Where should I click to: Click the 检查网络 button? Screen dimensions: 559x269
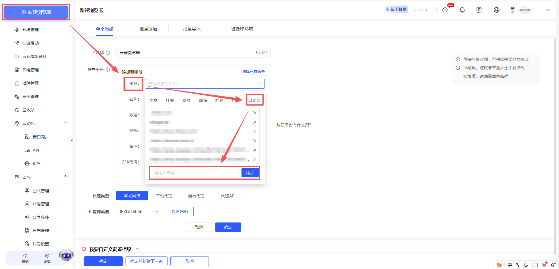tap(179, 211)
